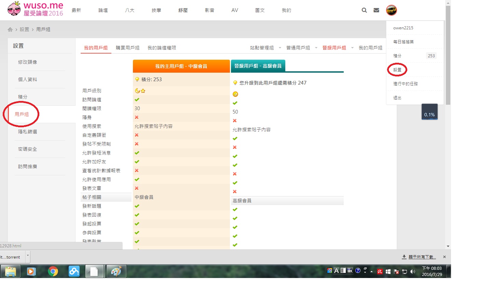Image resolution: width=492 pixels, height=307 pixels.
Task: Click the user avatar in the header
Action: coord(391,10)
